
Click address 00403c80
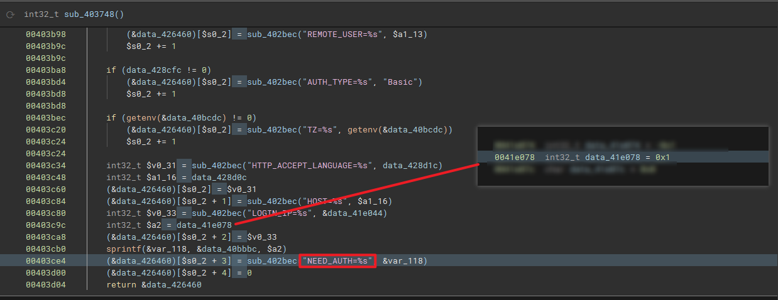pyautogui.click(x=45, y=213)
